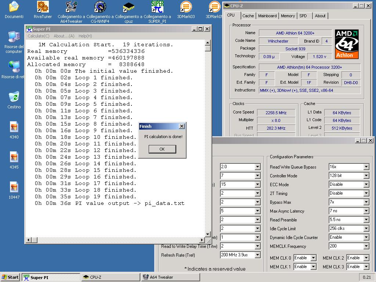Click the CPU-Z title bar chip icon
The height and width of the screenshot is (282, 376).
tap(227, 6)
